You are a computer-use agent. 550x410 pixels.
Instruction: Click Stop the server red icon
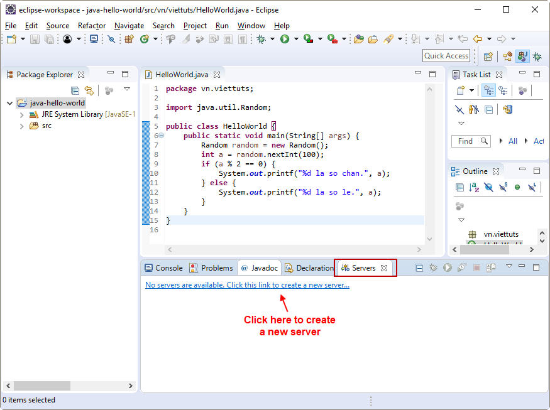click(476, 268)
